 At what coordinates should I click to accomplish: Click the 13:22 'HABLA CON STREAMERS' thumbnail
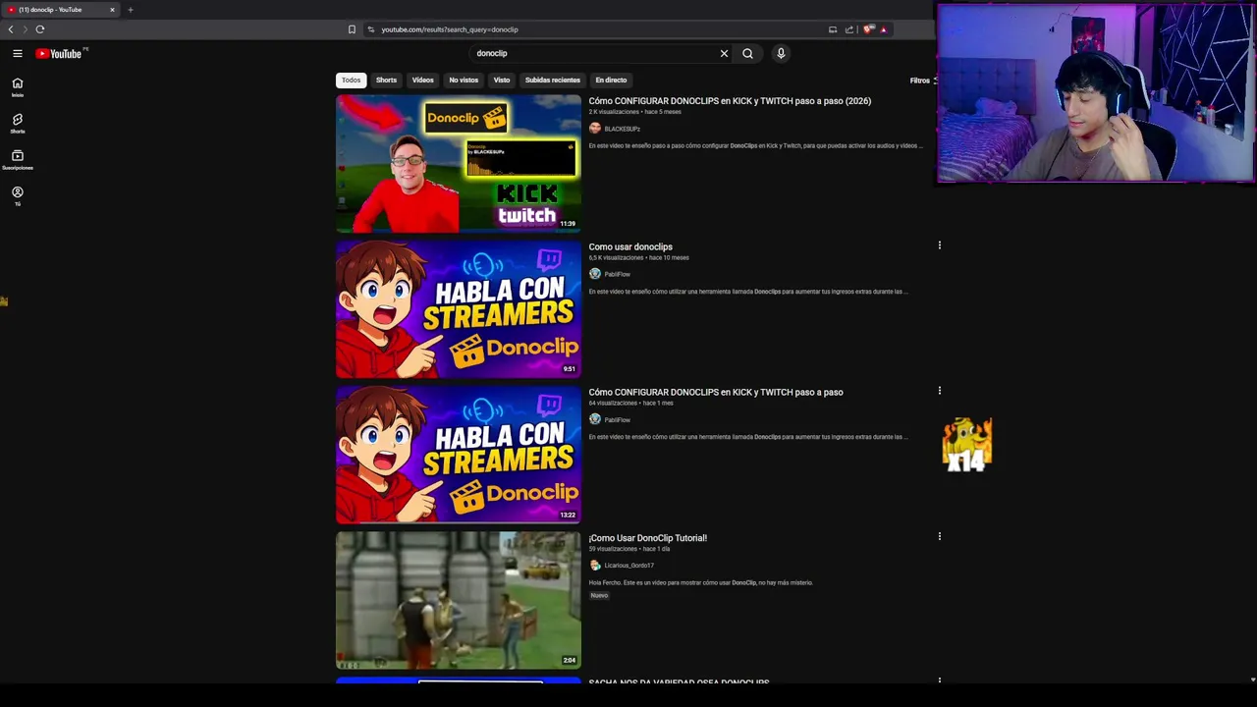(459, 455)
